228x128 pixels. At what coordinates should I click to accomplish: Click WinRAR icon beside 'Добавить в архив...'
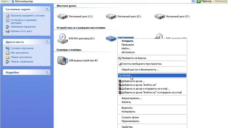pos(120,81)
